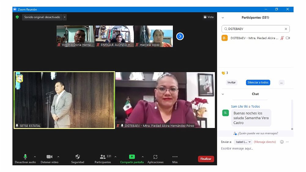This screenshot has width=306, height=172.
Task: Collapse the Participantes panel chevron
Action: (x=223, y=18)
